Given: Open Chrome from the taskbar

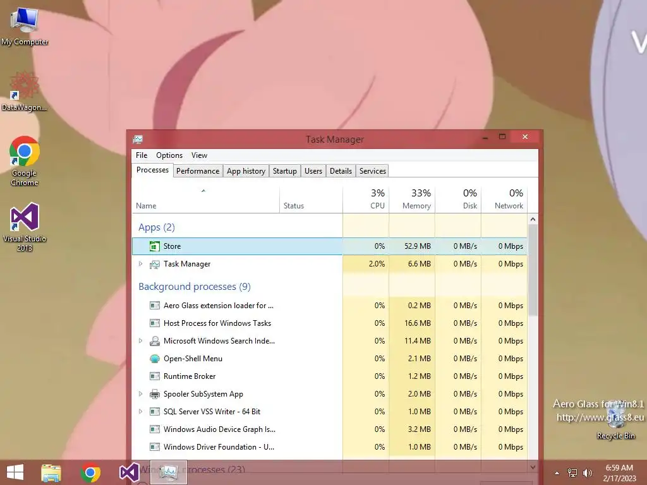Looking at the screenshot, I should tap(90, 472).
